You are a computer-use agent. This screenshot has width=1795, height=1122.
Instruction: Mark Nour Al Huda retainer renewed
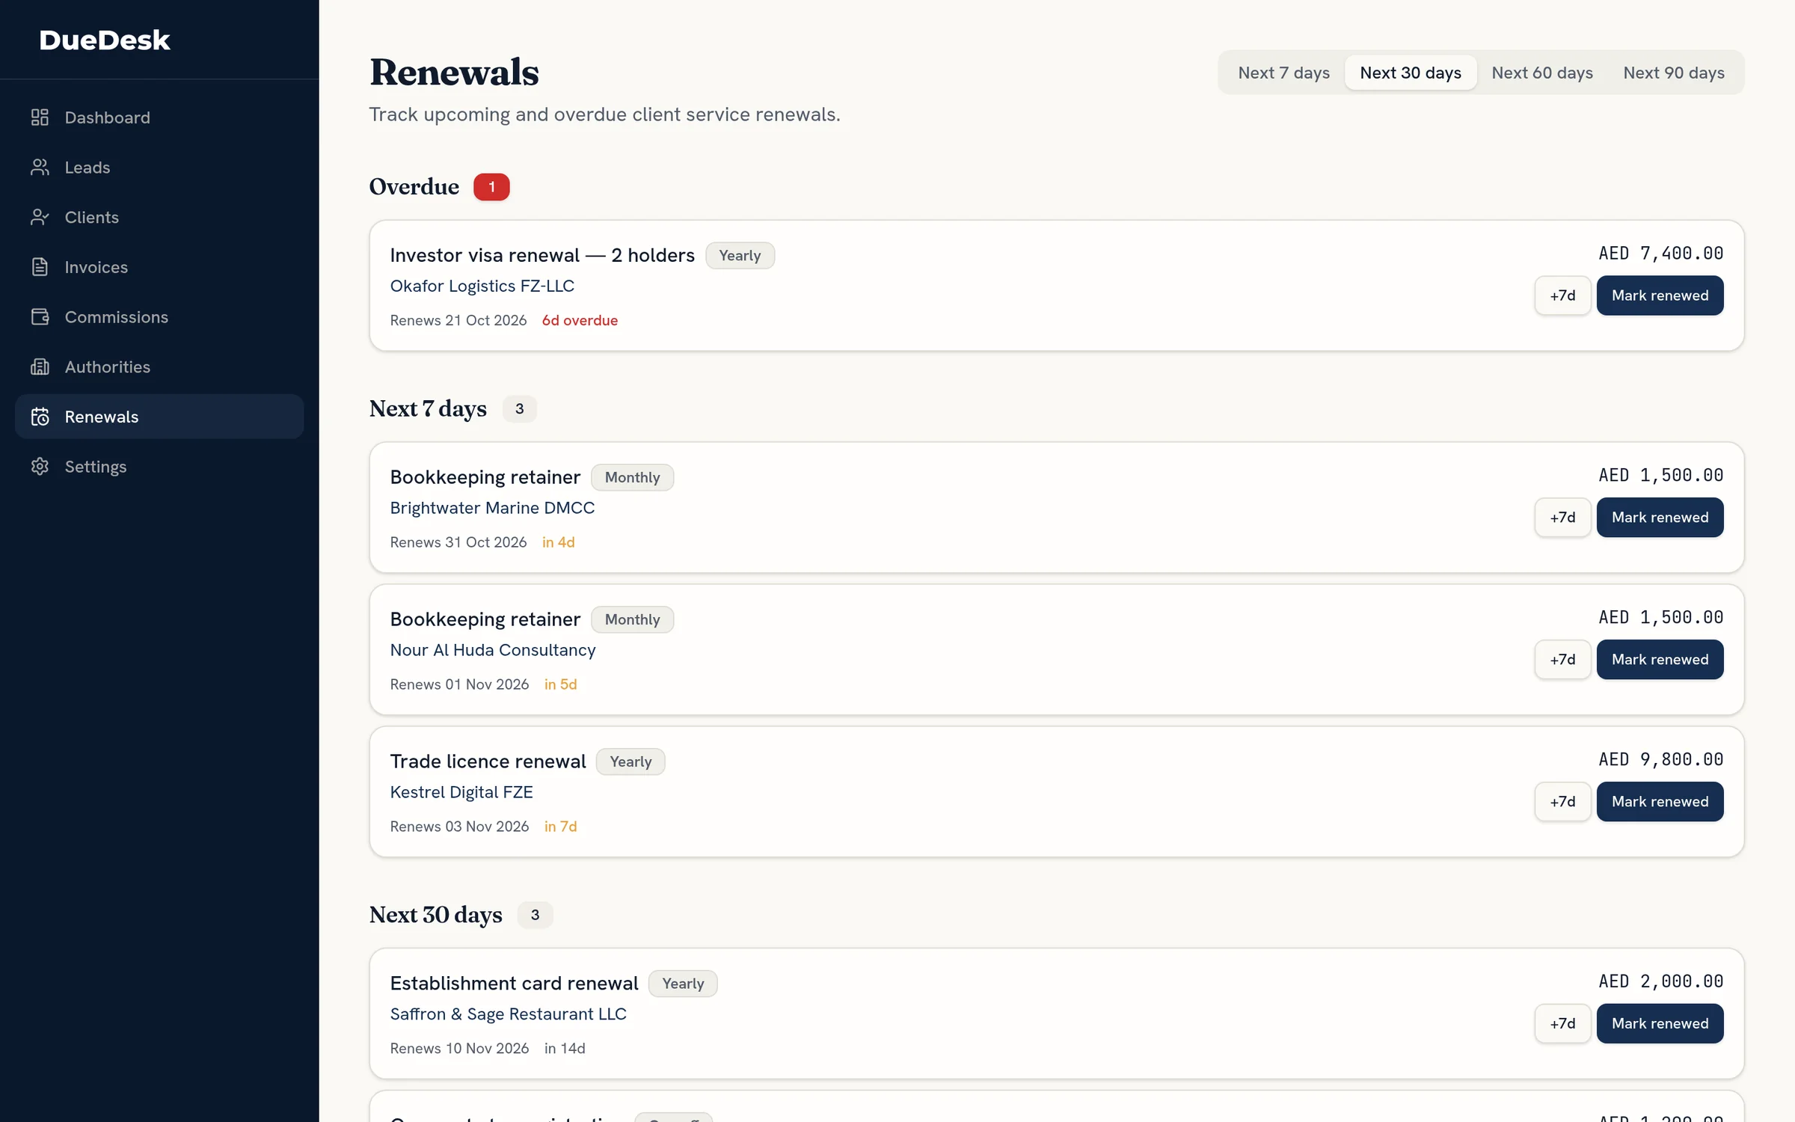pyautogui.click(x=1660, y=660)
